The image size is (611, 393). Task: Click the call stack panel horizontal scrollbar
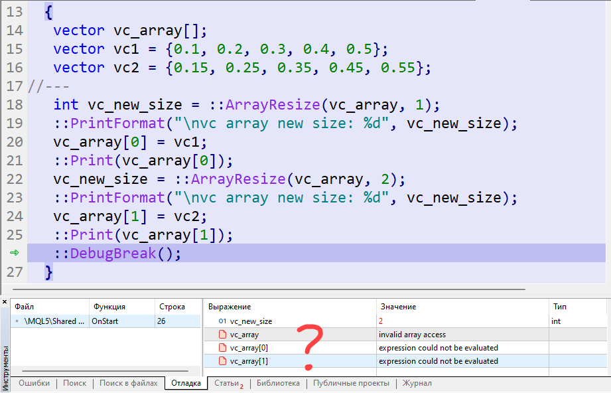[105, 371]
